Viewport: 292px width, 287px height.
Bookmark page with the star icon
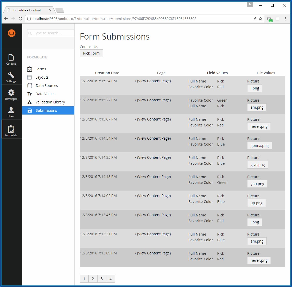(x=260, y=19)
